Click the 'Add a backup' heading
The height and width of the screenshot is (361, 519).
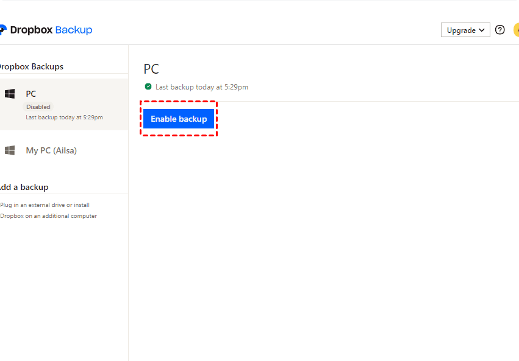[24, 187]
